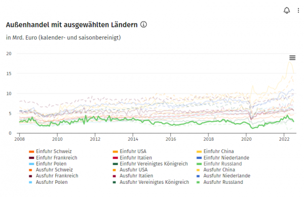
Task: Show the Einfuhr Frankreich line
Action: pyautogui.click(x=53, y=157)
